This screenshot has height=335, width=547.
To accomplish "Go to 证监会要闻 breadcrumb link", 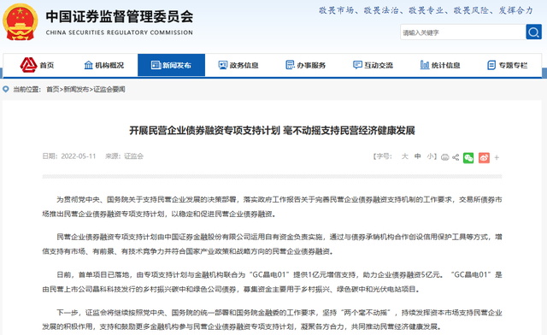I will coord(109,90).
